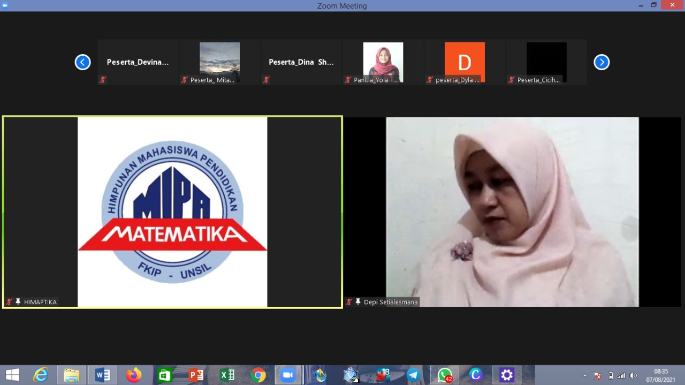This screenshot has height=385, width=685.
Task: Click the left arrow of participant strip
Action: (x=82, y=62)
